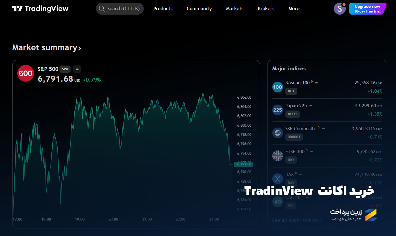Toggle the minus control next to Japan 225
The image size is (396, 236).
[310, 105]
